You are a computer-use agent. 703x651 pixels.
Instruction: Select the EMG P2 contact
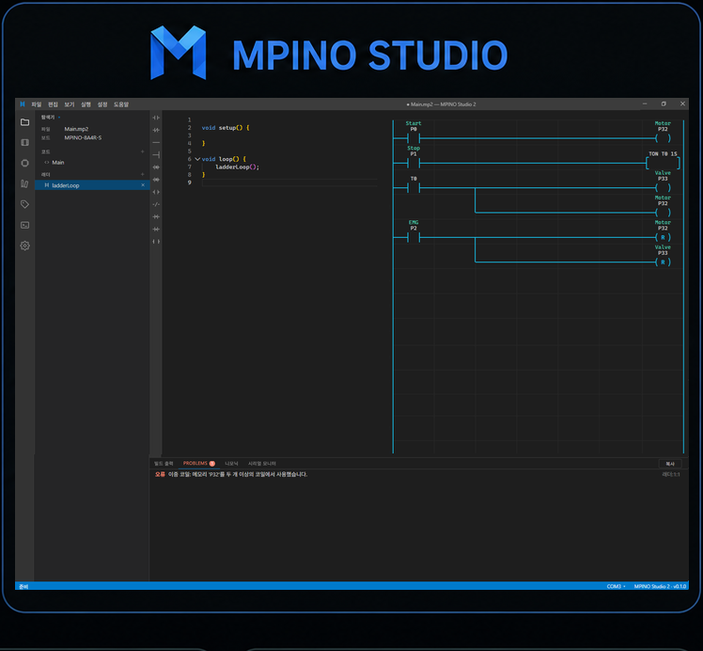click(414, 237)
